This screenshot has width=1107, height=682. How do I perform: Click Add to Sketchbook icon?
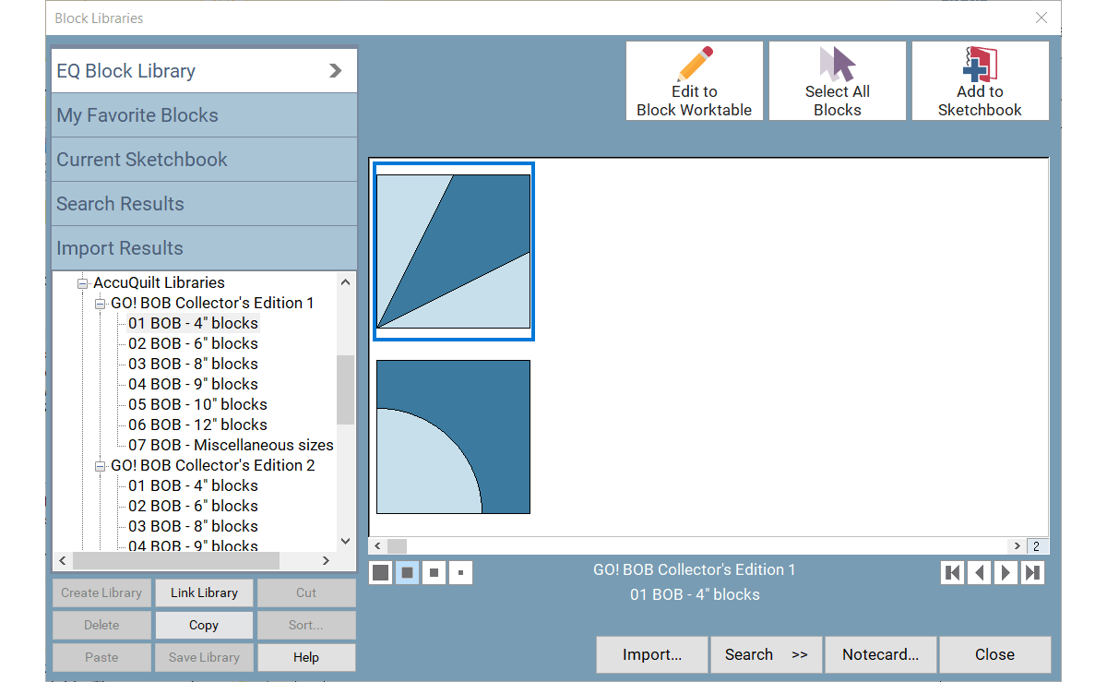click(x=980, y=65)
